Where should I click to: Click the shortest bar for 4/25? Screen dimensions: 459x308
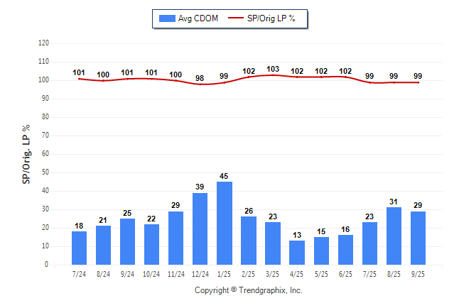click(x=297, y=253)
